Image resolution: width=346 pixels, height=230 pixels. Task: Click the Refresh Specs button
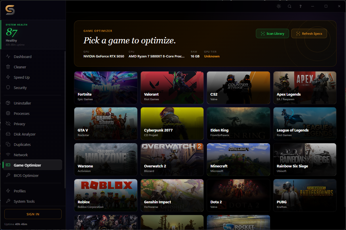(x=309, y=34)
